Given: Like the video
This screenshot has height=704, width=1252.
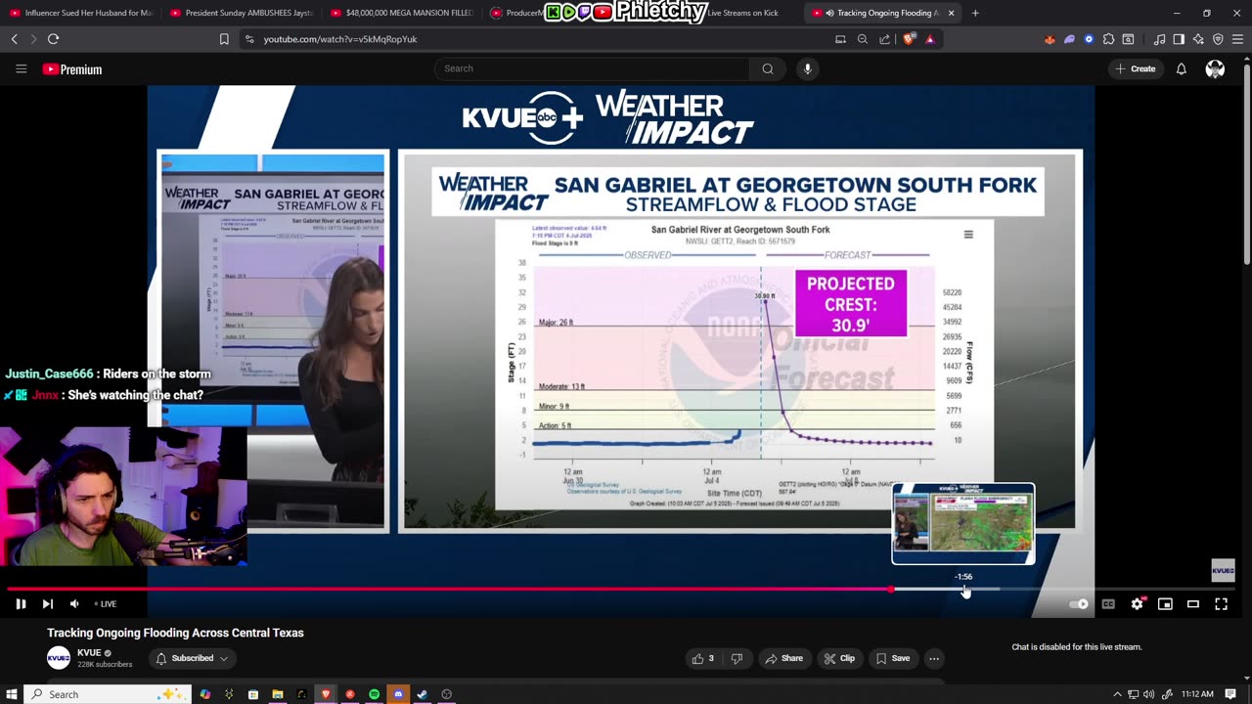Looking at the screenshot, I should coord(703,658).
